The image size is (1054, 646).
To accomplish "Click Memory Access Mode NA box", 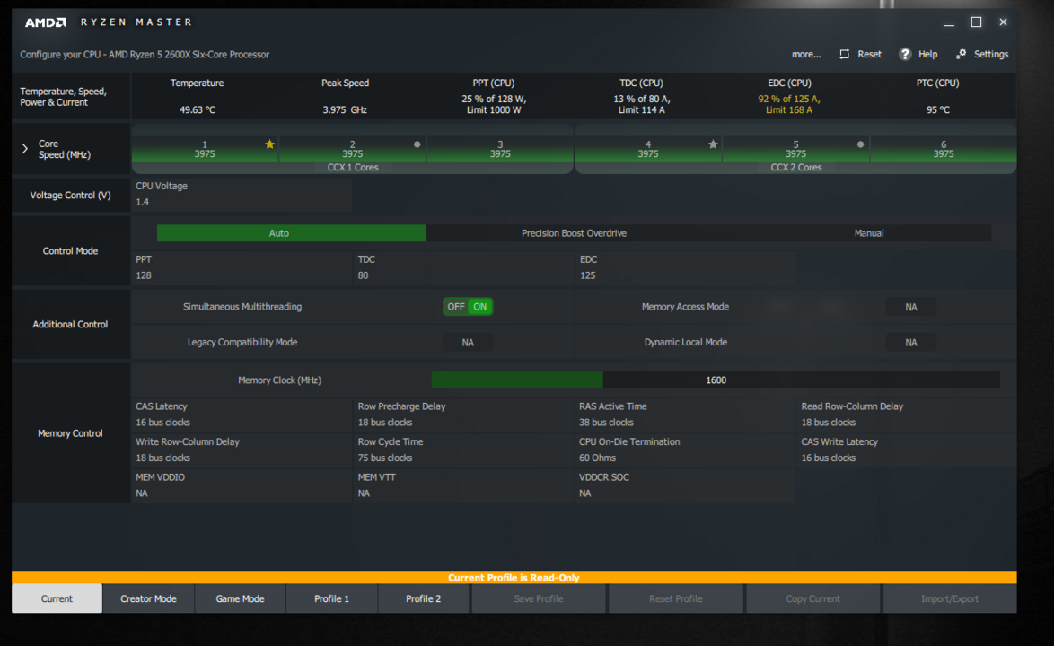I will [911, 307].
